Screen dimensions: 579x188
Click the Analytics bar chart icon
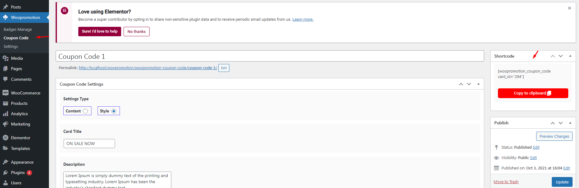[x=6, y=114]
